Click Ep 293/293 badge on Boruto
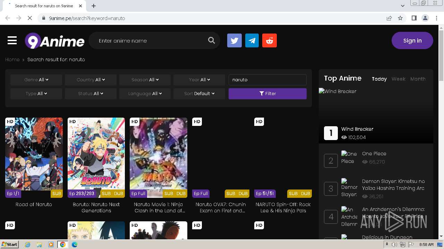The height and width of the screenshot is (249, 444). [82, 194]
